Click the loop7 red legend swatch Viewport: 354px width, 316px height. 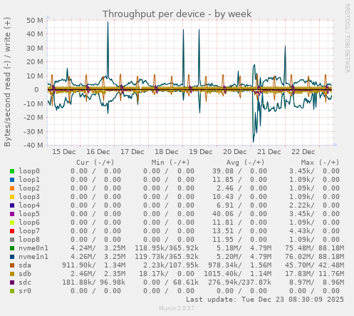pos(12,231)
